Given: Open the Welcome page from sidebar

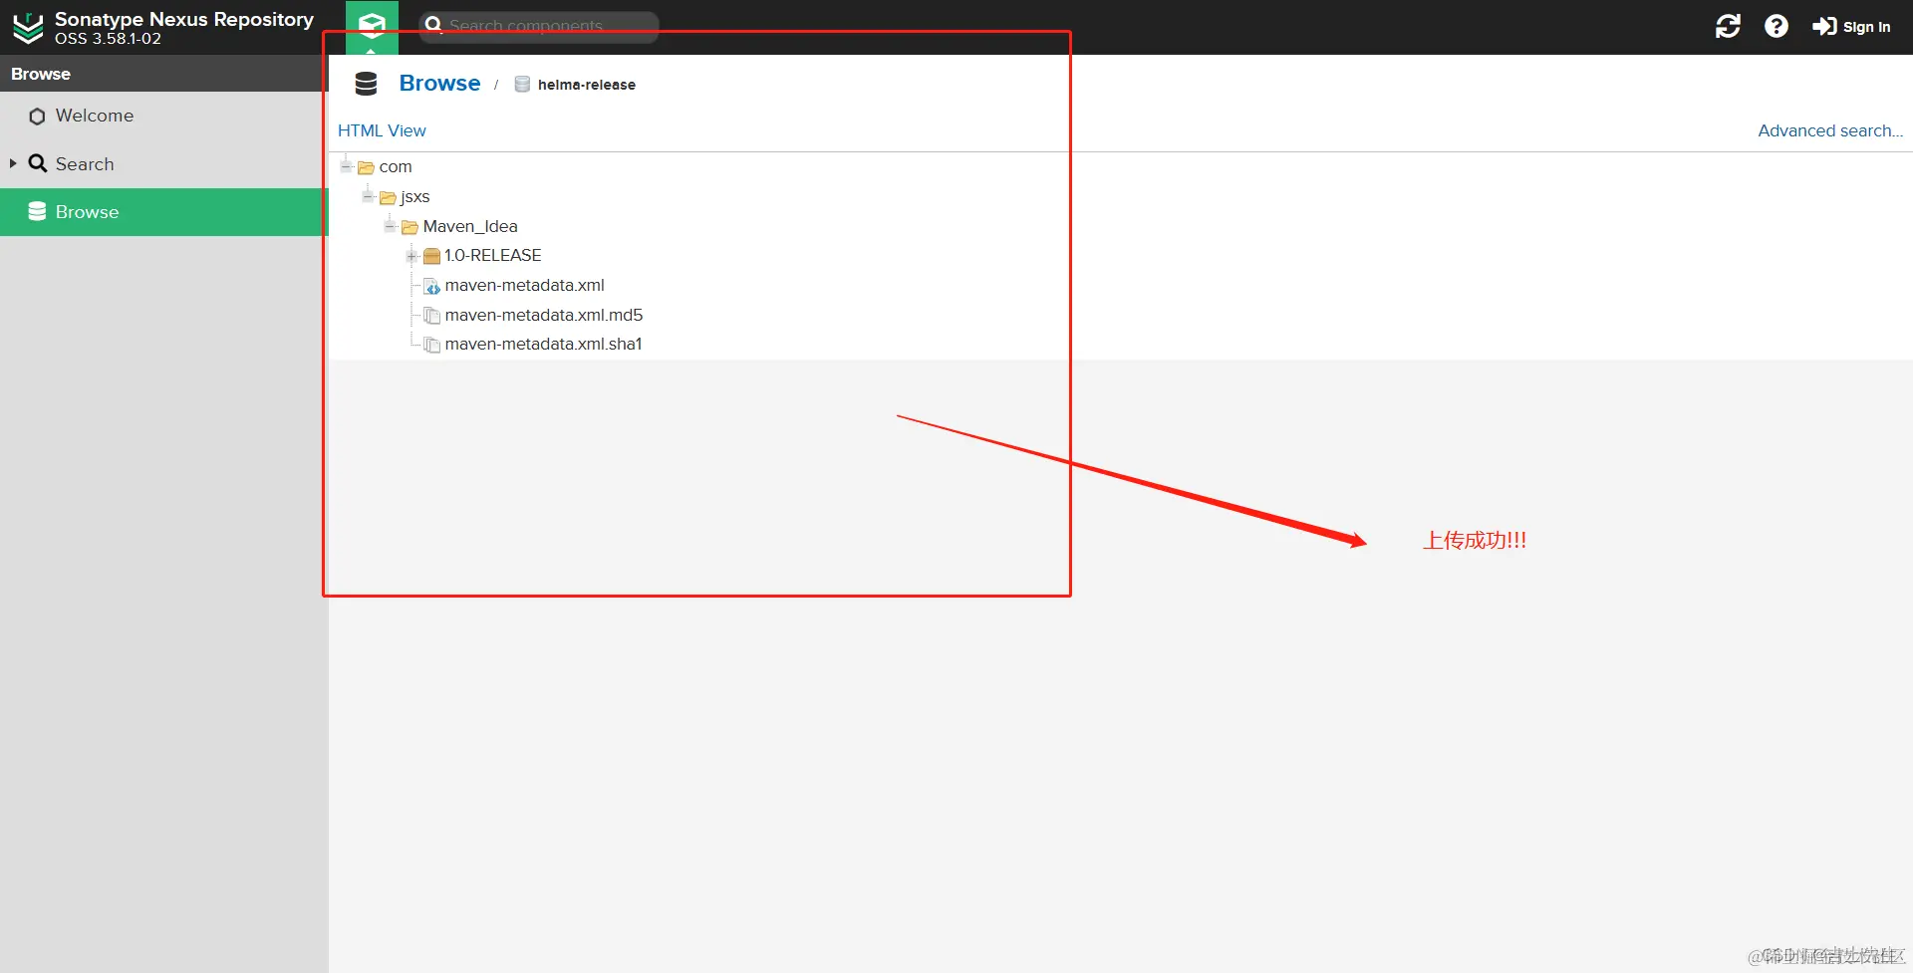Looking at the screenshot, I should [164, 116].
